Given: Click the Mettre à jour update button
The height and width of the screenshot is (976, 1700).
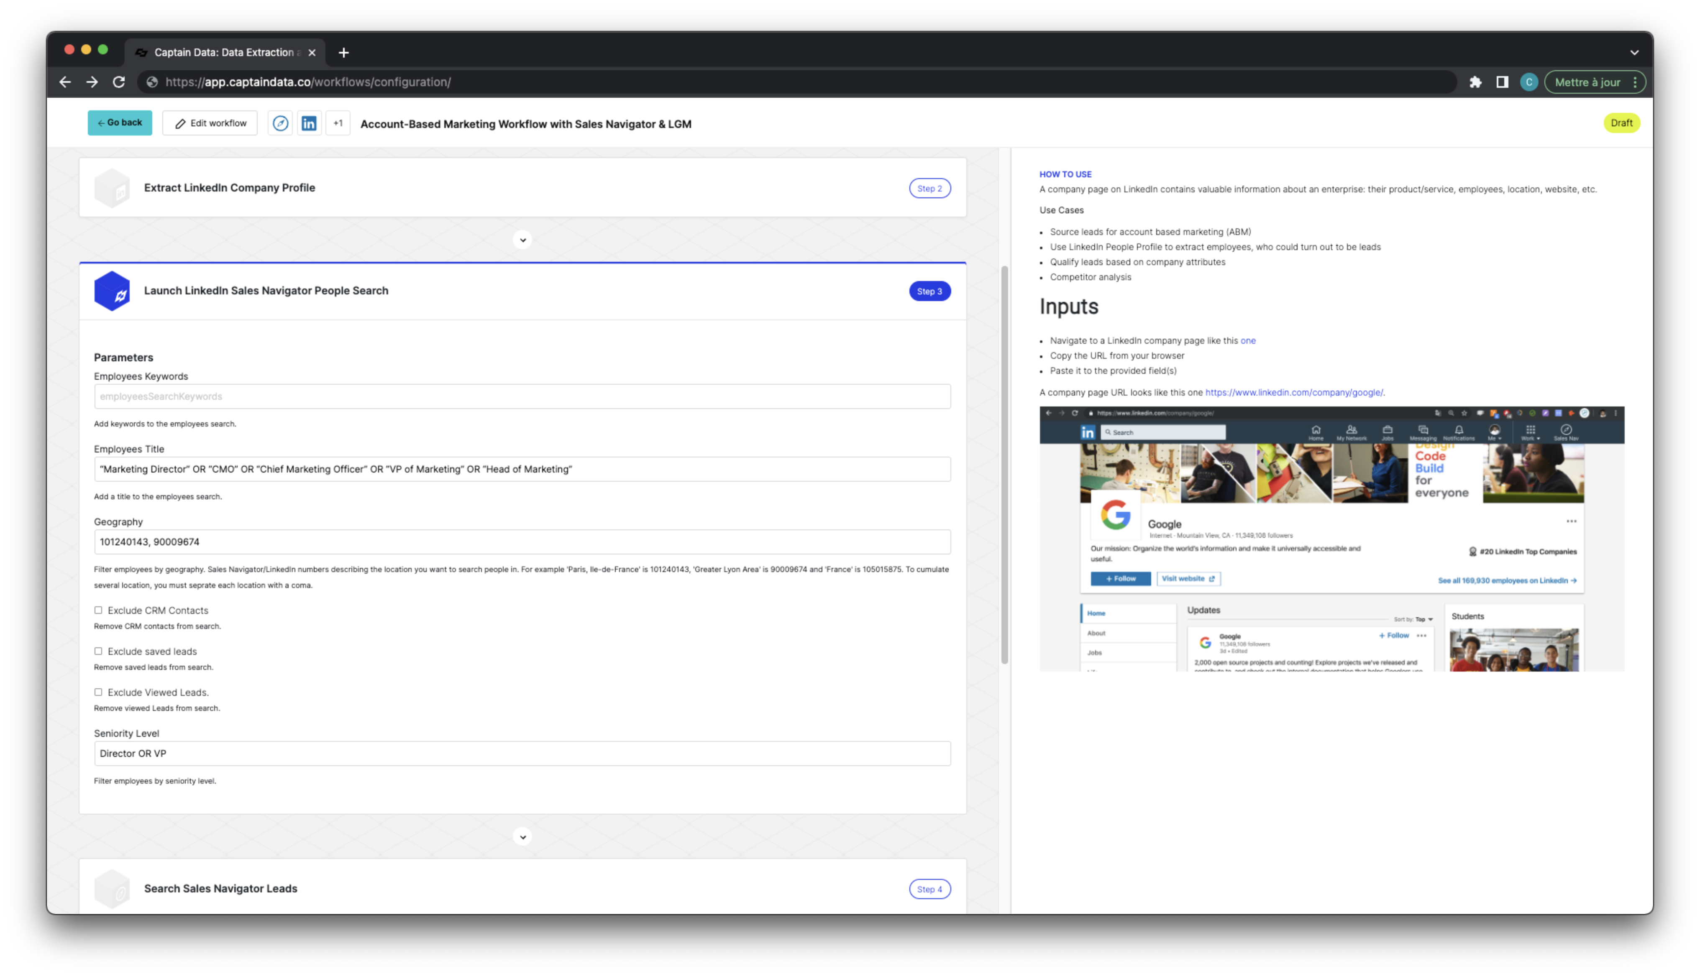Looking at the screenshot, I should pos(1587,82).
